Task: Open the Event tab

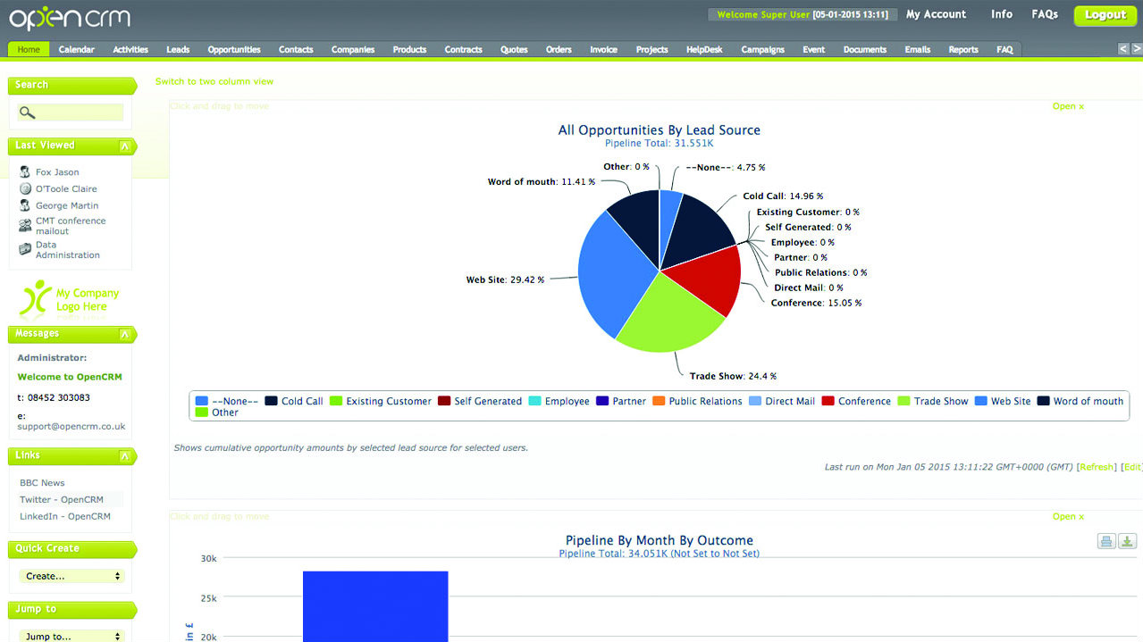Action: 813,49
